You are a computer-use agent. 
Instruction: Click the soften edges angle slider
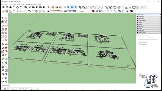148,40
